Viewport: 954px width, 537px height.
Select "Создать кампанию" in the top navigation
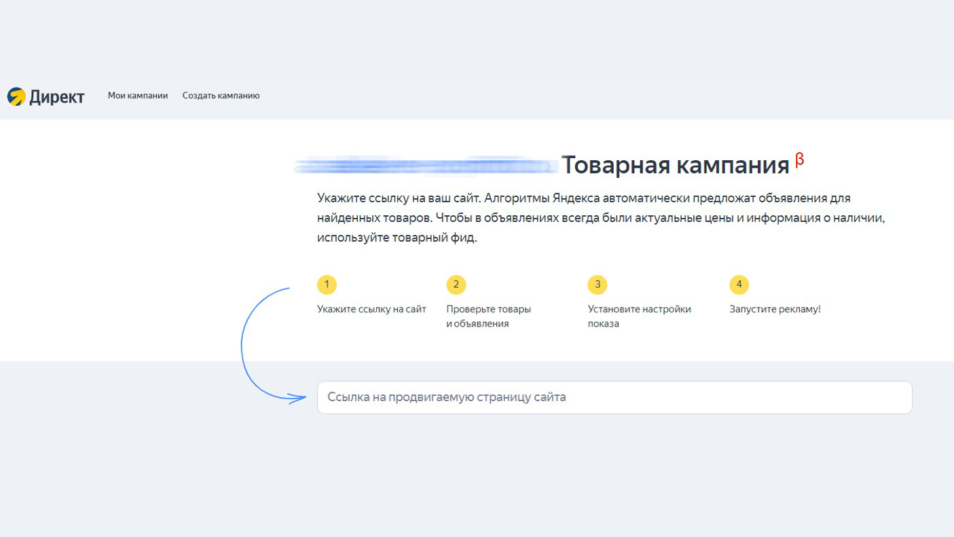(x=221, y=96)
